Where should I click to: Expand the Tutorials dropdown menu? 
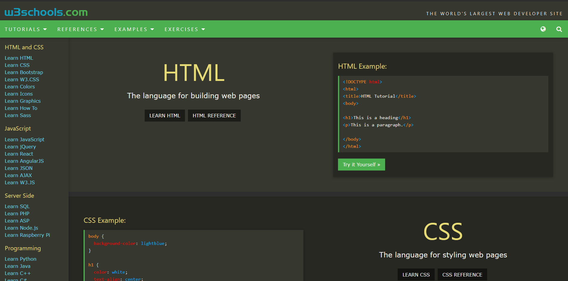(x=26, y=29)
